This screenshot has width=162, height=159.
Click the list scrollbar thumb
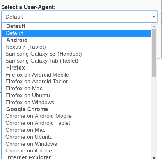point(154,53)
